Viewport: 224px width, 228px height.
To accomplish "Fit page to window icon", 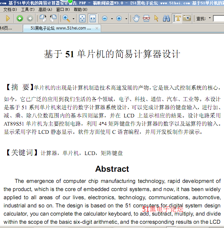I will 82,18.
